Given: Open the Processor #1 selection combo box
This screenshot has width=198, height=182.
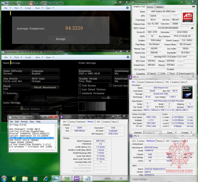Looking at the screenshot, I should click(152, 133).
